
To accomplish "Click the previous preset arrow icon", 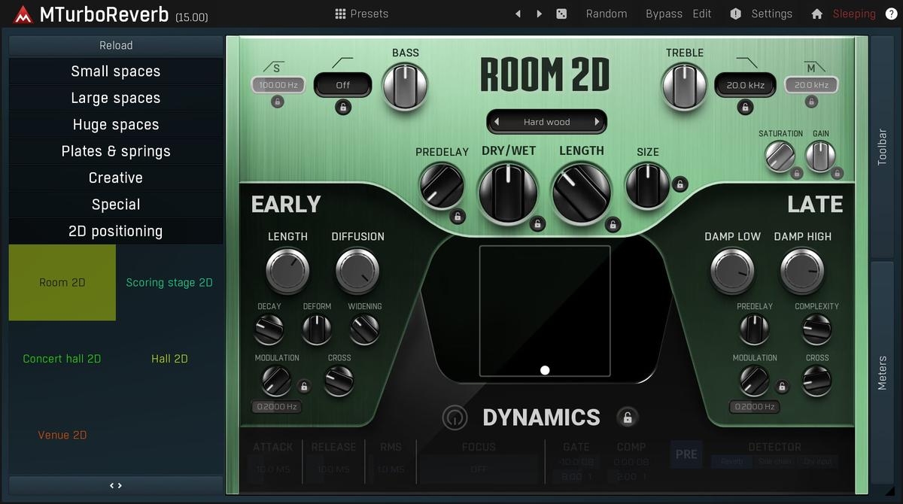I will [x=518, y=14].
